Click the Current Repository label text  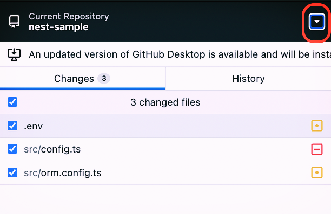coord(69,16)
